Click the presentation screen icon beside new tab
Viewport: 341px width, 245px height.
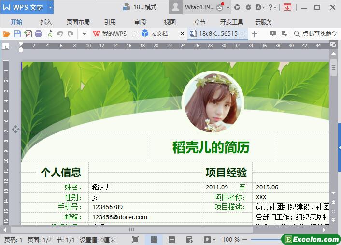pos(273,34)
